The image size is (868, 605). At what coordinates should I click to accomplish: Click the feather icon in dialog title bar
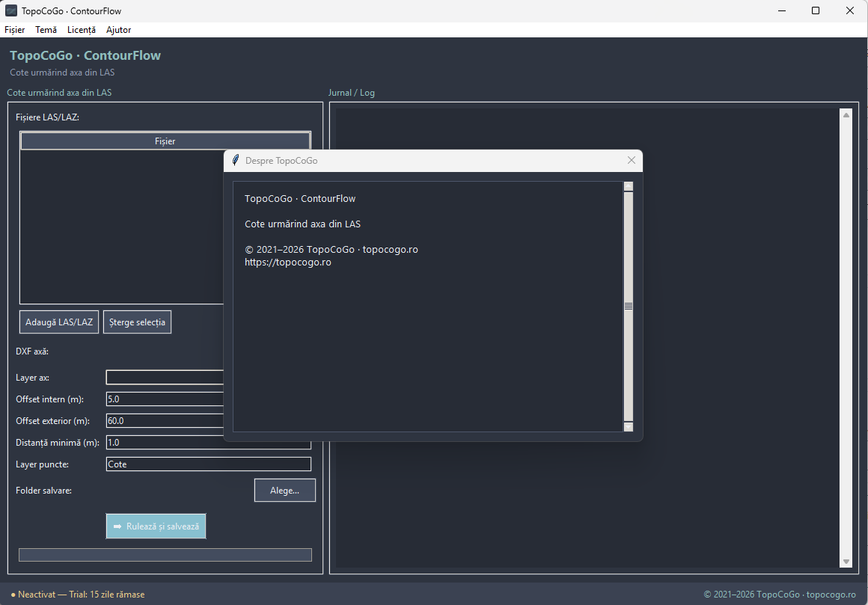click(235, 160)
